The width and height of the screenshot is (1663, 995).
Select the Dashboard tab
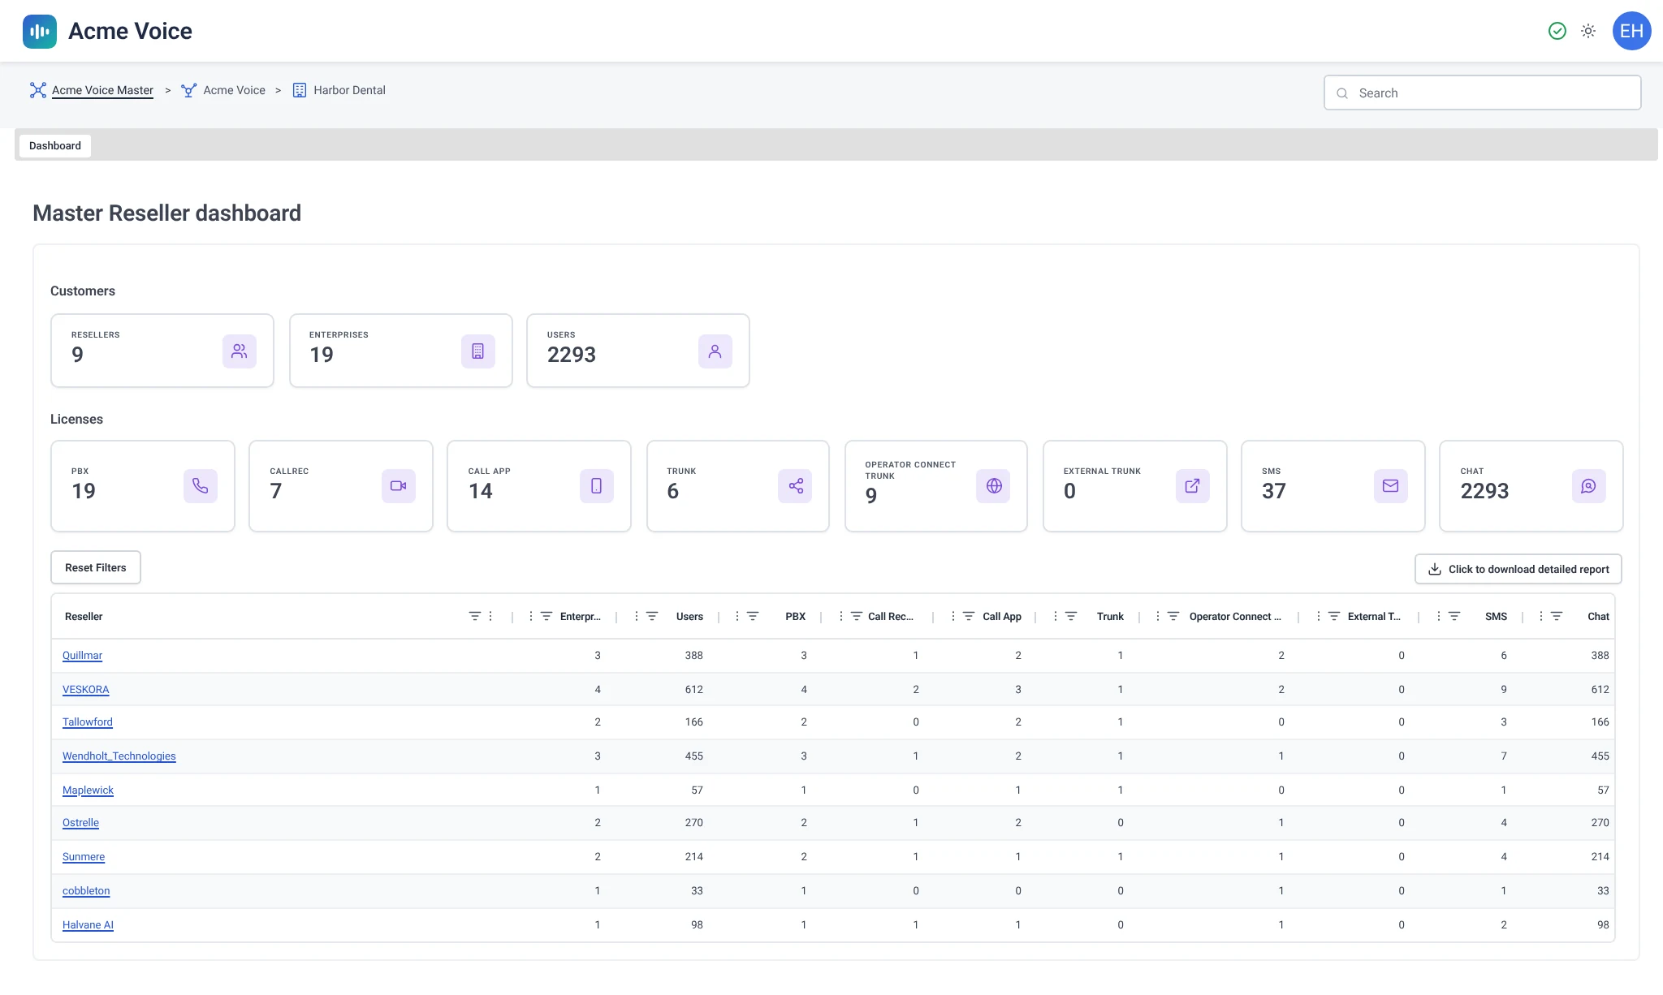tap(55, 146)
